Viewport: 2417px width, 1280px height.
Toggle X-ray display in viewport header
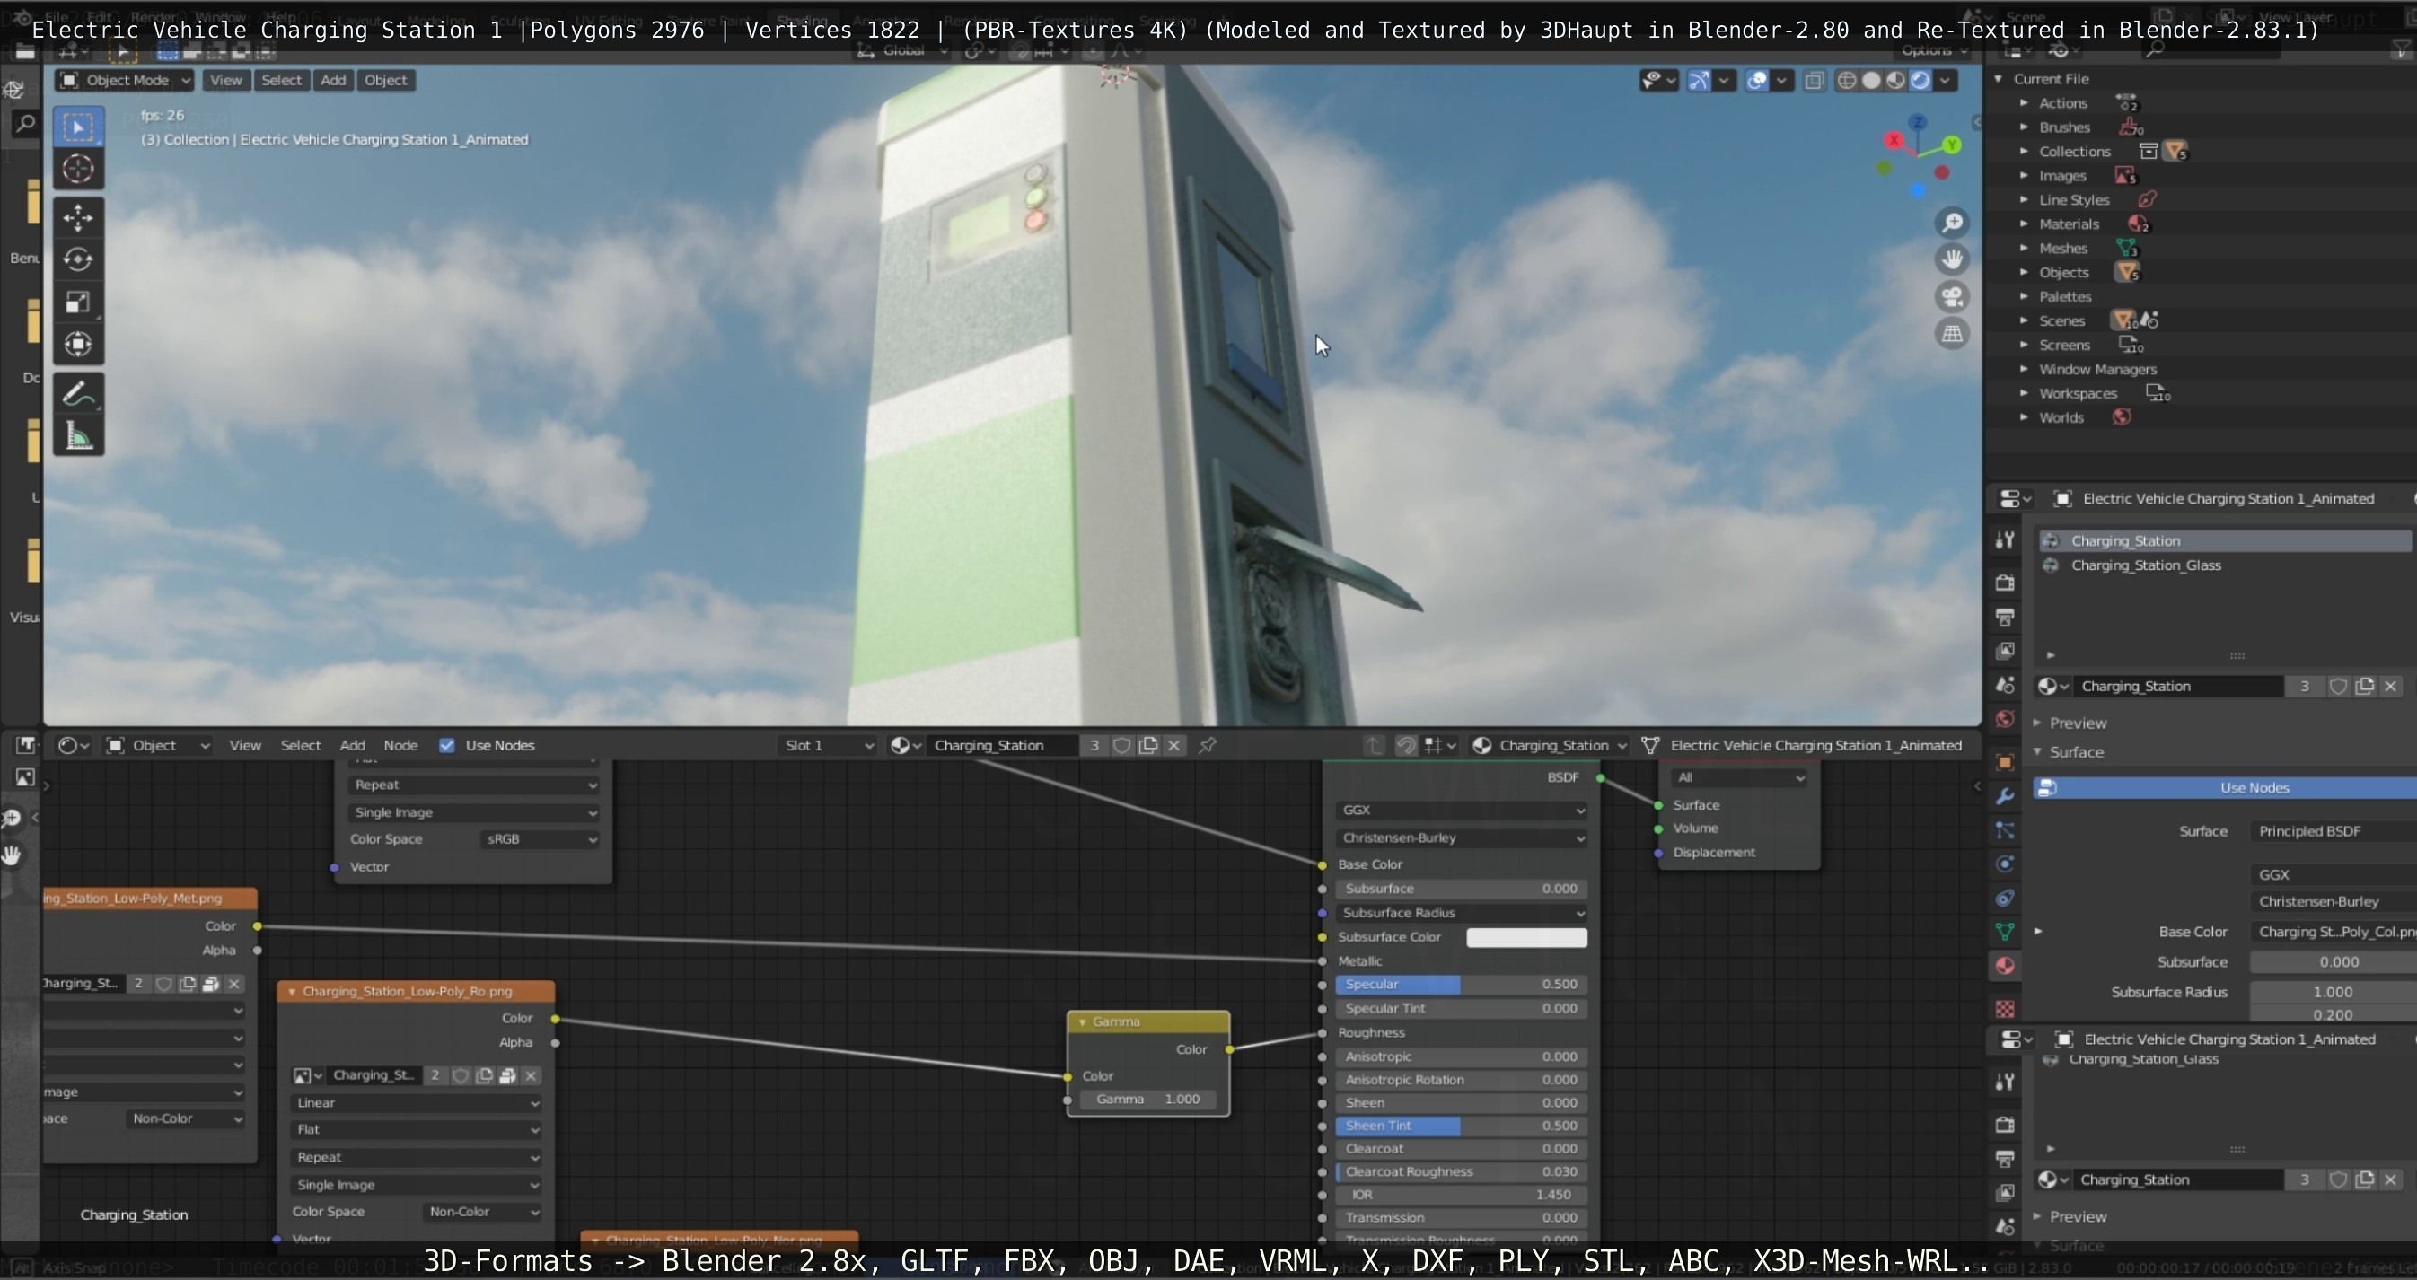coord(1815,81)
